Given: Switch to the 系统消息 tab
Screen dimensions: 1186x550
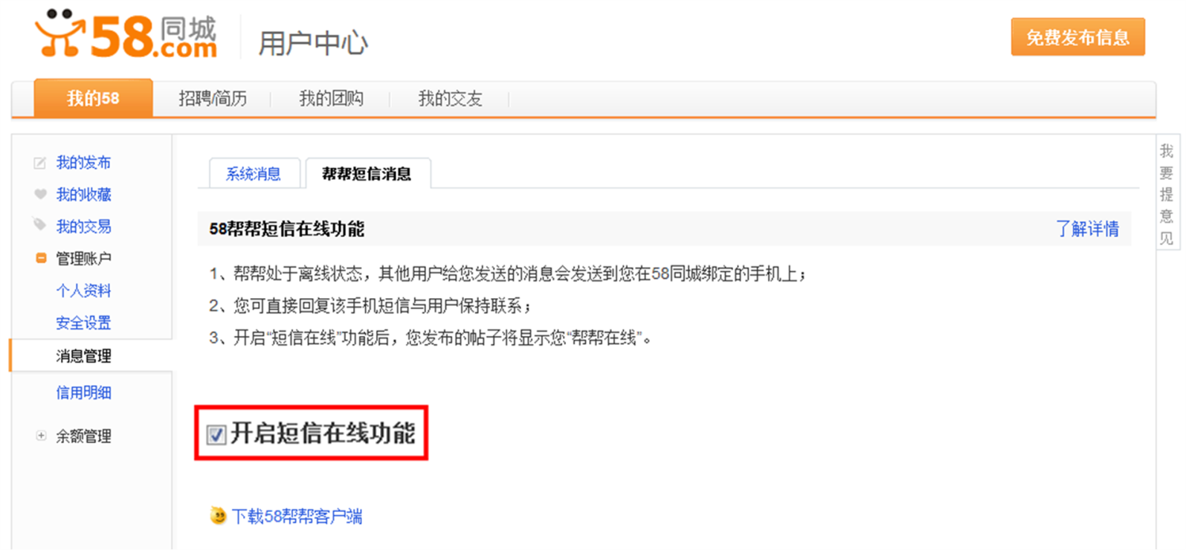Looking at the screenshot, I should pyautogui.click(x=254, y=174).
